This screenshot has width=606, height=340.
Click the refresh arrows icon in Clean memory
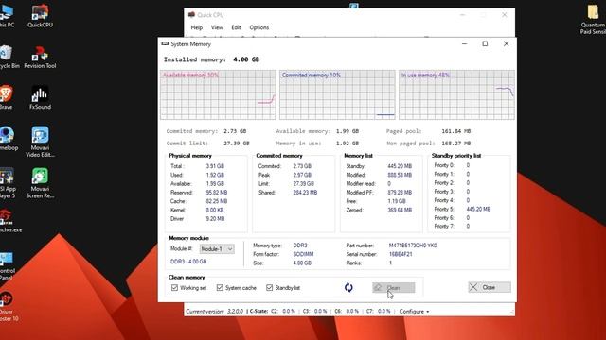point(348,287)
